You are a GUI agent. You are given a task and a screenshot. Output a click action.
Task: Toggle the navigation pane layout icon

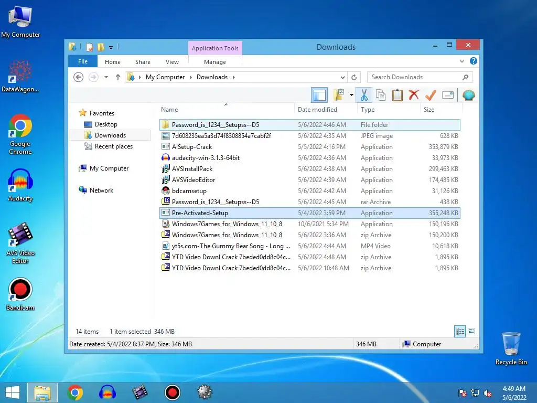[x=319, y=95]
